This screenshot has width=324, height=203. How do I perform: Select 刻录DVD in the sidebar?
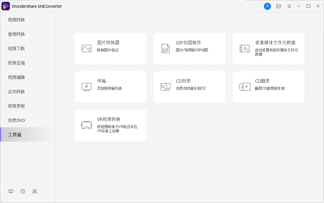click(16, 120)
